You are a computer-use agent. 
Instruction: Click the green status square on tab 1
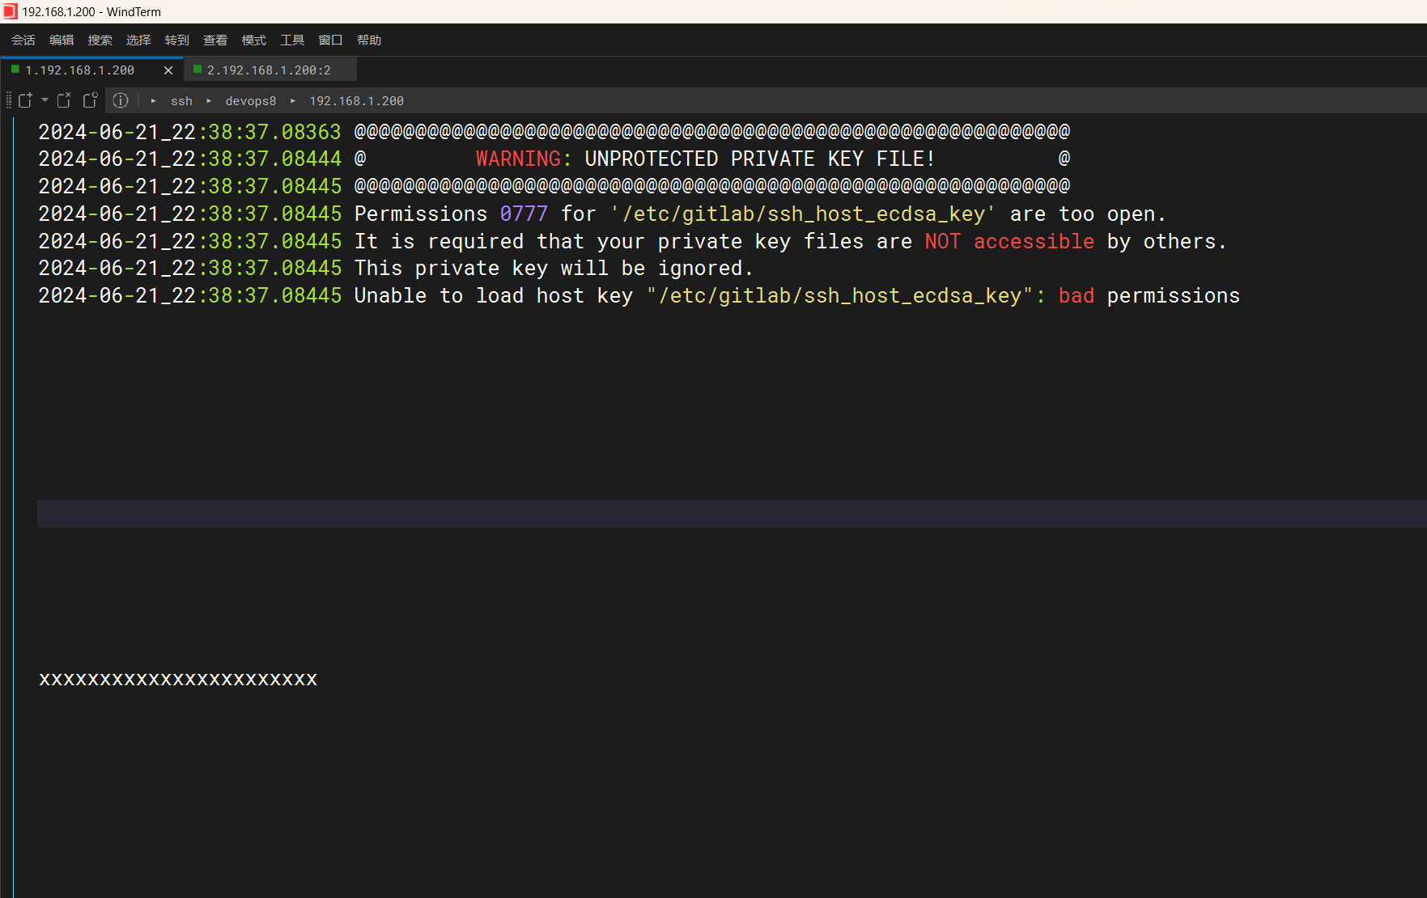coord(15,70)
